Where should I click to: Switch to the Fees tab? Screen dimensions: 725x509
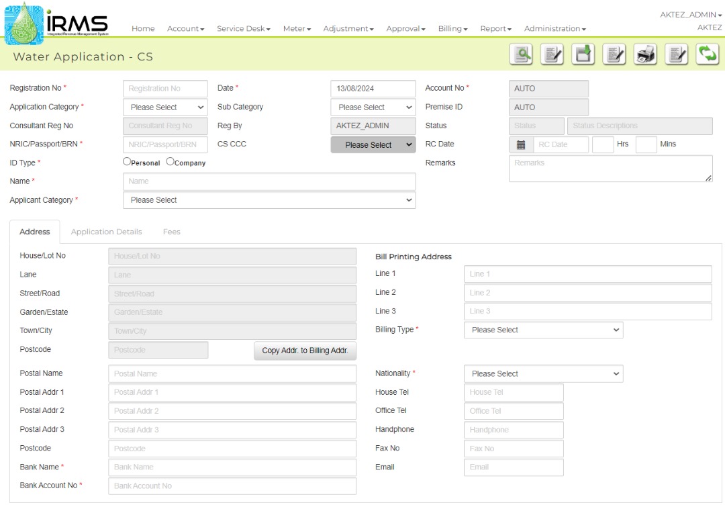(172, 232)
